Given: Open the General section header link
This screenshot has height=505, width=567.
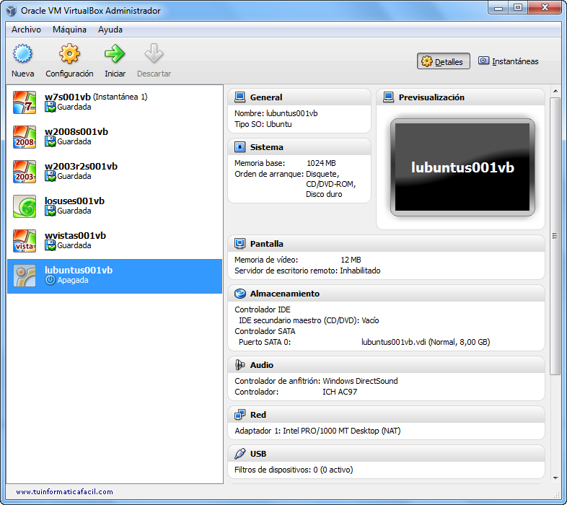Looking at the screenshot, I should [x=266, y=97].
